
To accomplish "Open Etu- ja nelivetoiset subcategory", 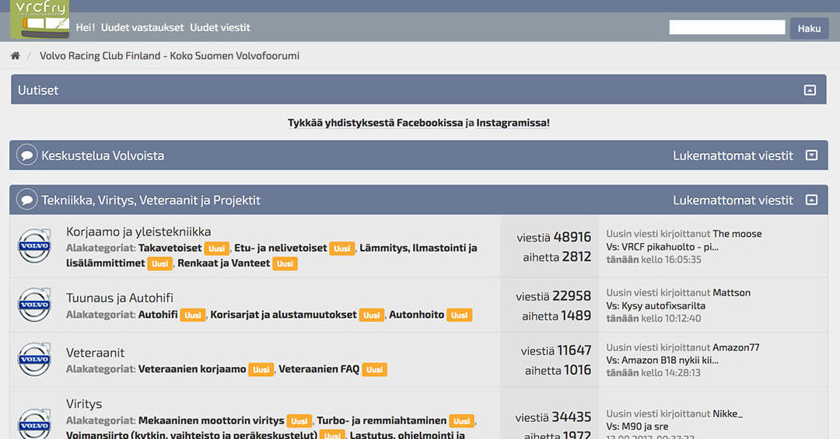I will pyautogui.click(x=281, y=248).
